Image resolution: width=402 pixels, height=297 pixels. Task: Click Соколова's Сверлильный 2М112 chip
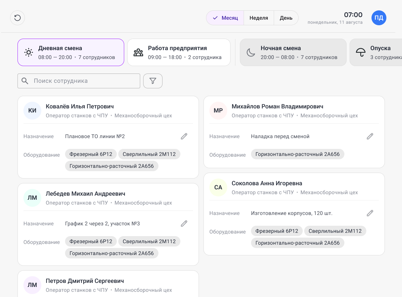pyautogui.click(x=335, y=231)
